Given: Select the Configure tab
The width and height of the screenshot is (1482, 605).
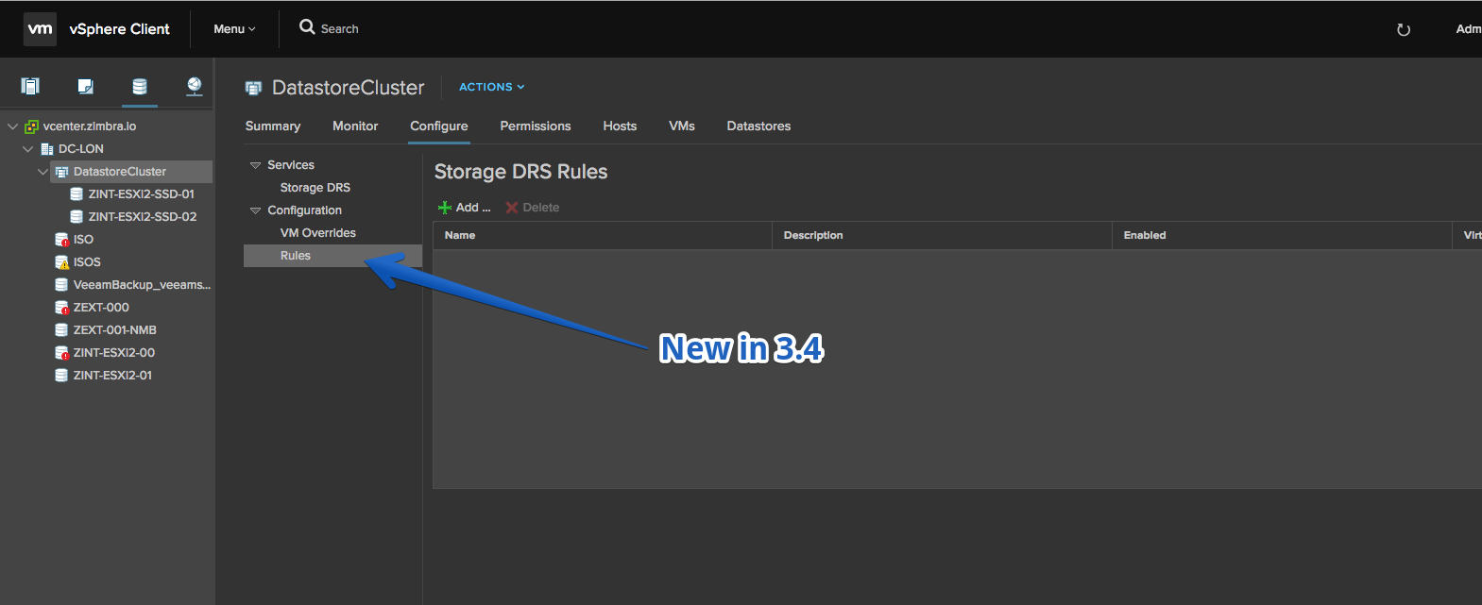Looking at the screenshot, I should click(x=439, y=126).
